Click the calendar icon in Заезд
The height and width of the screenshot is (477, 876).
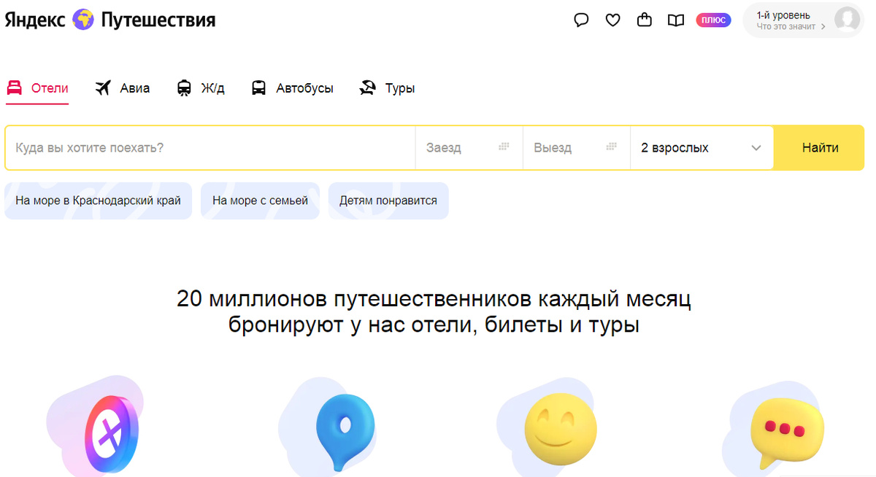click(x=504, y=147)
